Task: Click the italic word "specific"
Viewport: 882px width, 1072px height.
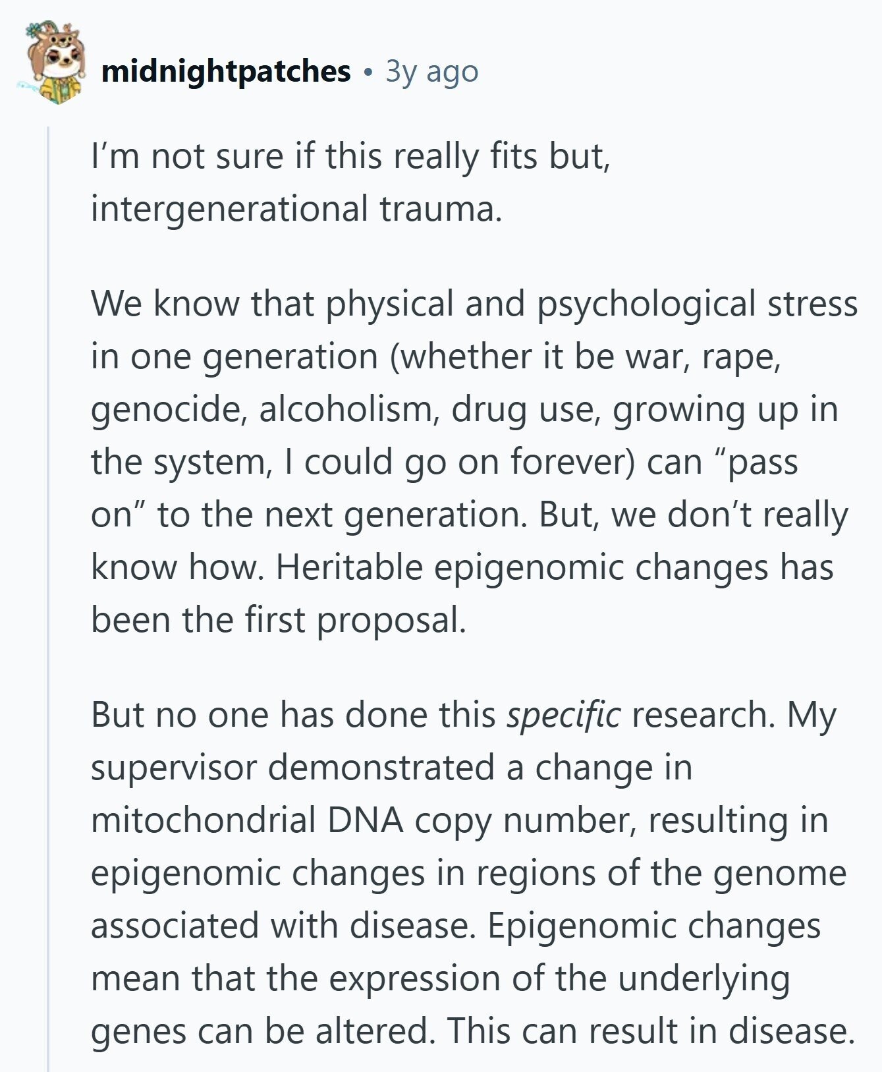Action: (563, 716)
